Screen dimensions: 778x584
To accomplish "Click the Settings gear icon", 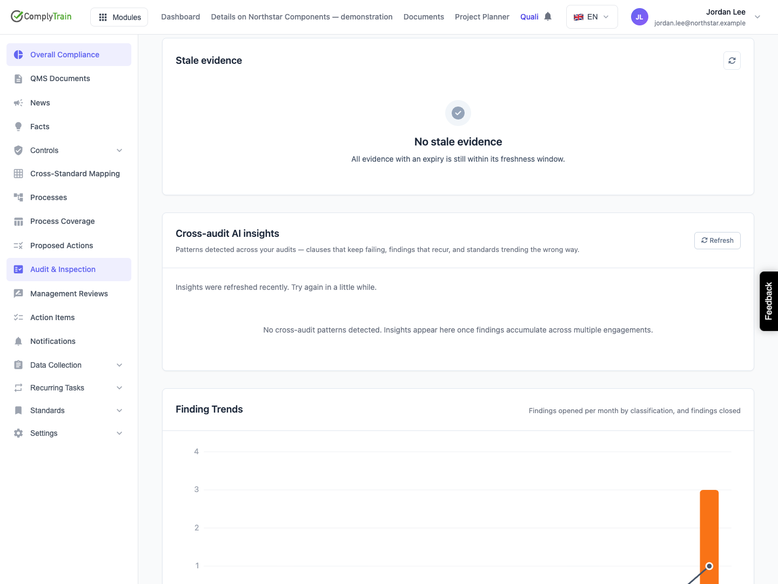I will pos(18,433).
